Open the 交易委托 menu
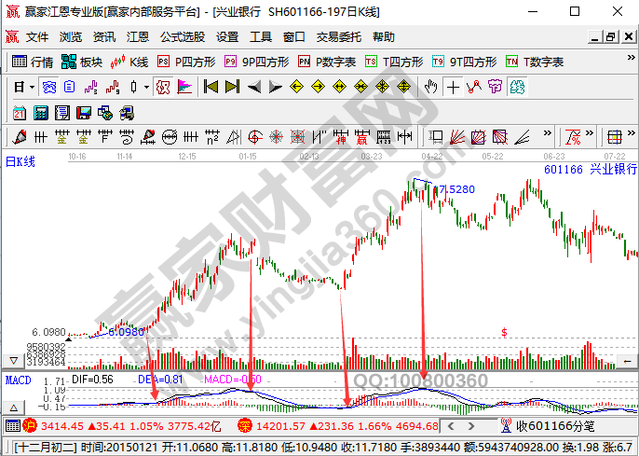 click(x=339, y=37)
